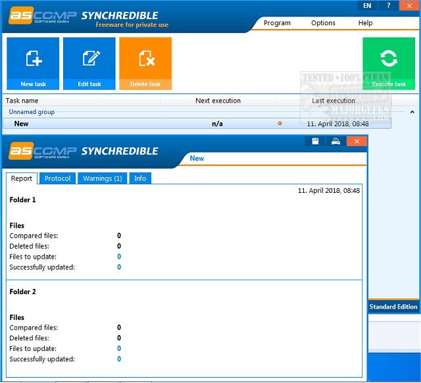Screen dimensions: 421x383
Task: Click the New task button
Action: [x=33, y=63]
